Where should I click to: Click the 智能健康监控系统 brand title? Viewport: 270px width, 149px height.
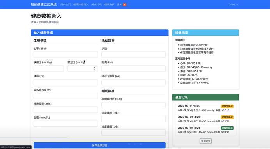point(44,5)
